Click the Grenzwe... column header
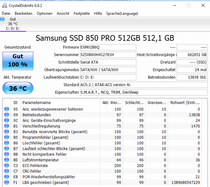Screen dimensions: 210x187 point(157,103)
